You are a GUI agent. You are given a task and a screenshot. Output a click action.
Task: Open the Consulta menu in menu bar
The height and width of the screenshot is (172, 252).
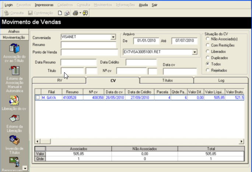coord(83,5)
